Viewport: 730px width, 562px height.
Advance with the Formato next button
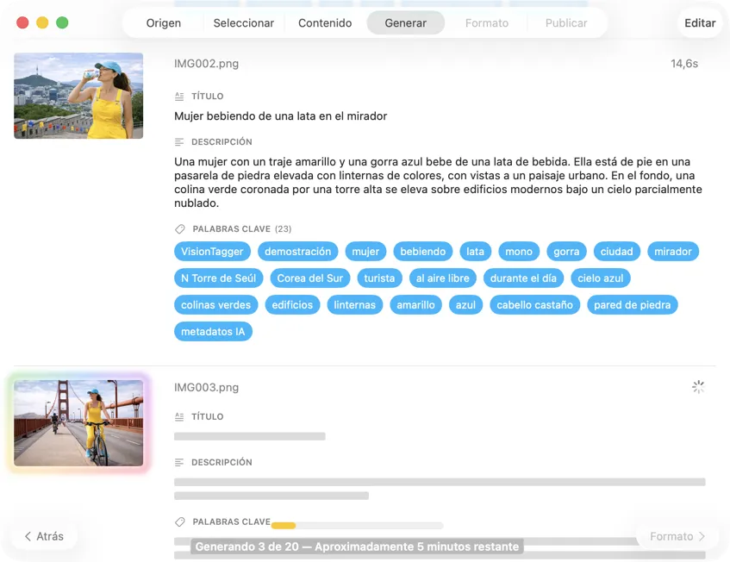click(677, 536)
